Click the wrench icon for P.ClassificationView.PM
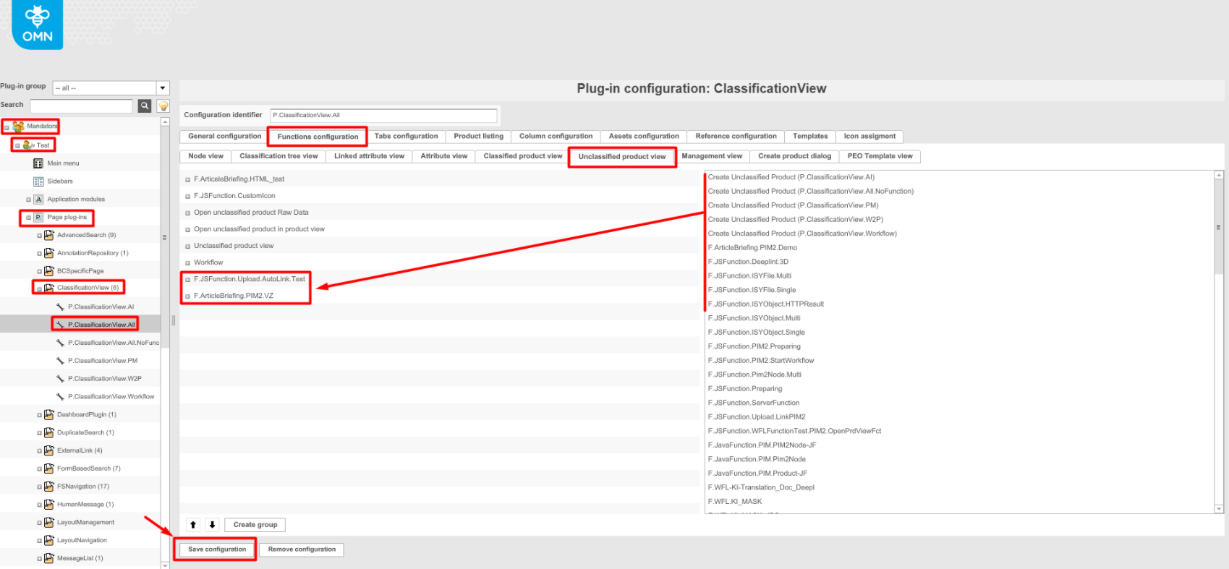The width and height of the screenshot is (1229, 569). click(60, 361)
